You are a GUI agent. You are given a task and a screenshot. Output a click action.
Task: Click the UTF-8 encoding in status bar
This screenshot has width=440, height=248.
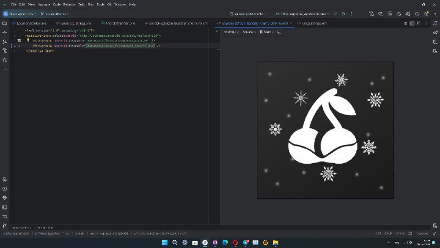(400, 233)
